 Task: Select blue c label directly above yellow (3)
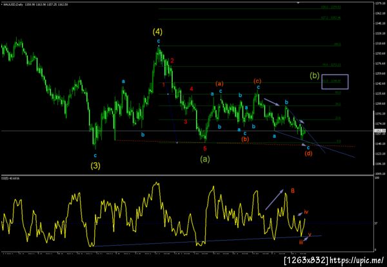(95, 156)
